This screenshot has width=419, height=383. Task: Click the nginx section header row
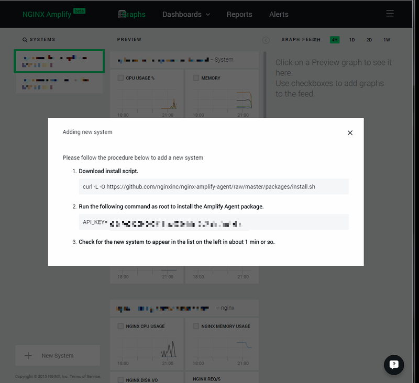pyautogui.click(x=184, y=308)
